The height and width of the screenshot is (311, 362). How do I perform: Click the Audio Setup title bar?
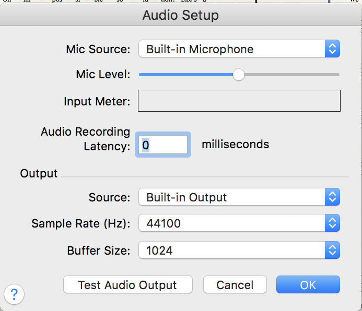(181, 15)
